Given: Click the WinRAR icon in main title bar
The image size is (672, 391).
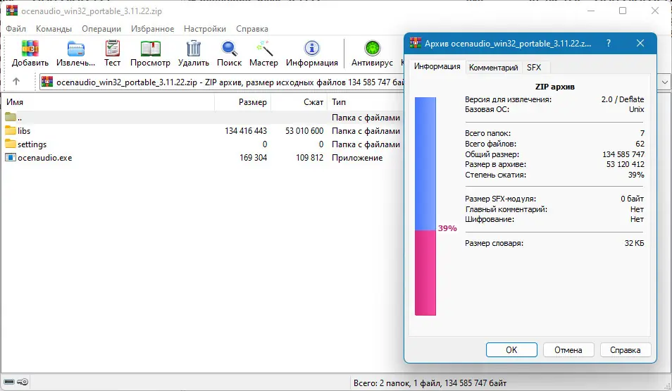Looking at the screenshot, I should pyautogui.click(x=11, y=11).
